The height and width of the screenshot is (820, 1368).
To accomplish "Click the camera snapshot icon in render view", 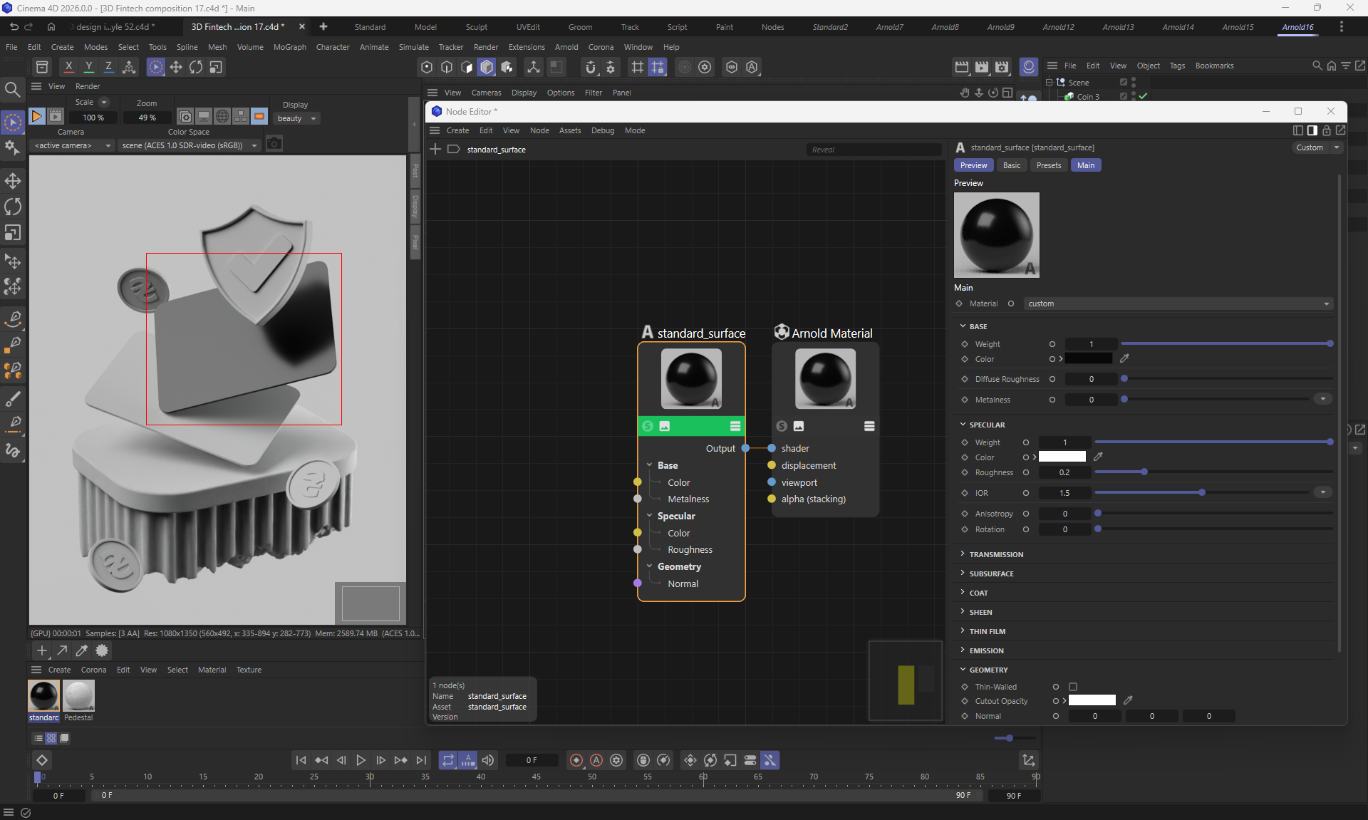I will click(x=274, y=145).
